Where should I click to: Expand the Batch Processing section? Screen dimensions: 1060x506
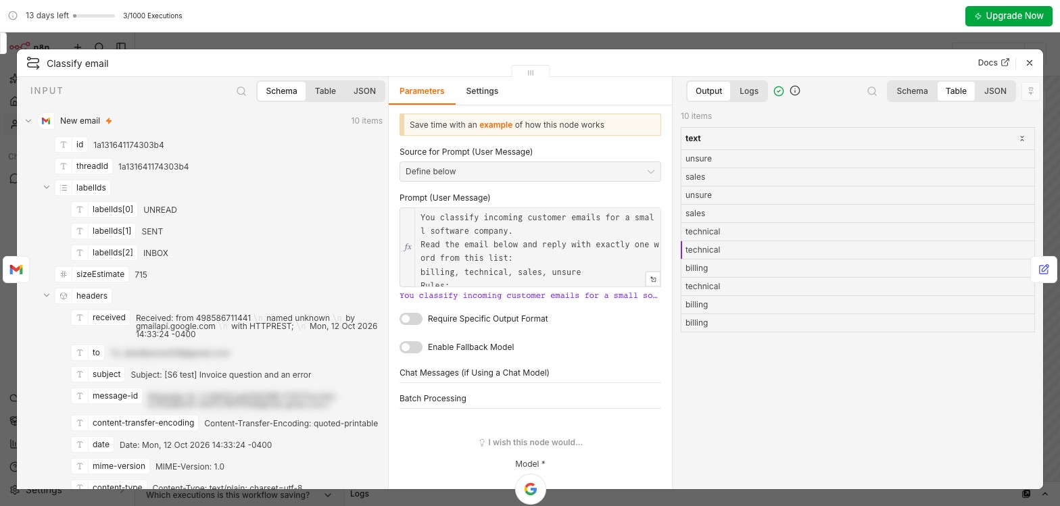530,399
